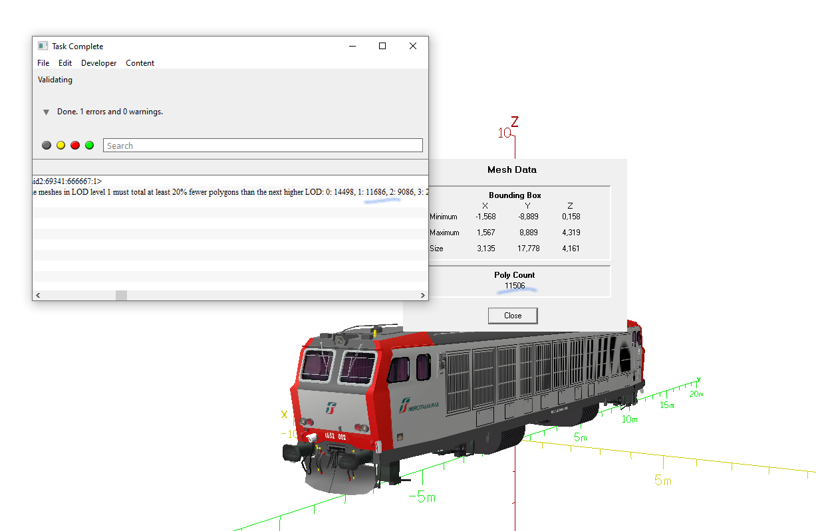Open the Edit menu
The width and height of the screenshot is (816, 531).
pyautogui.click(x=65, y=63)
